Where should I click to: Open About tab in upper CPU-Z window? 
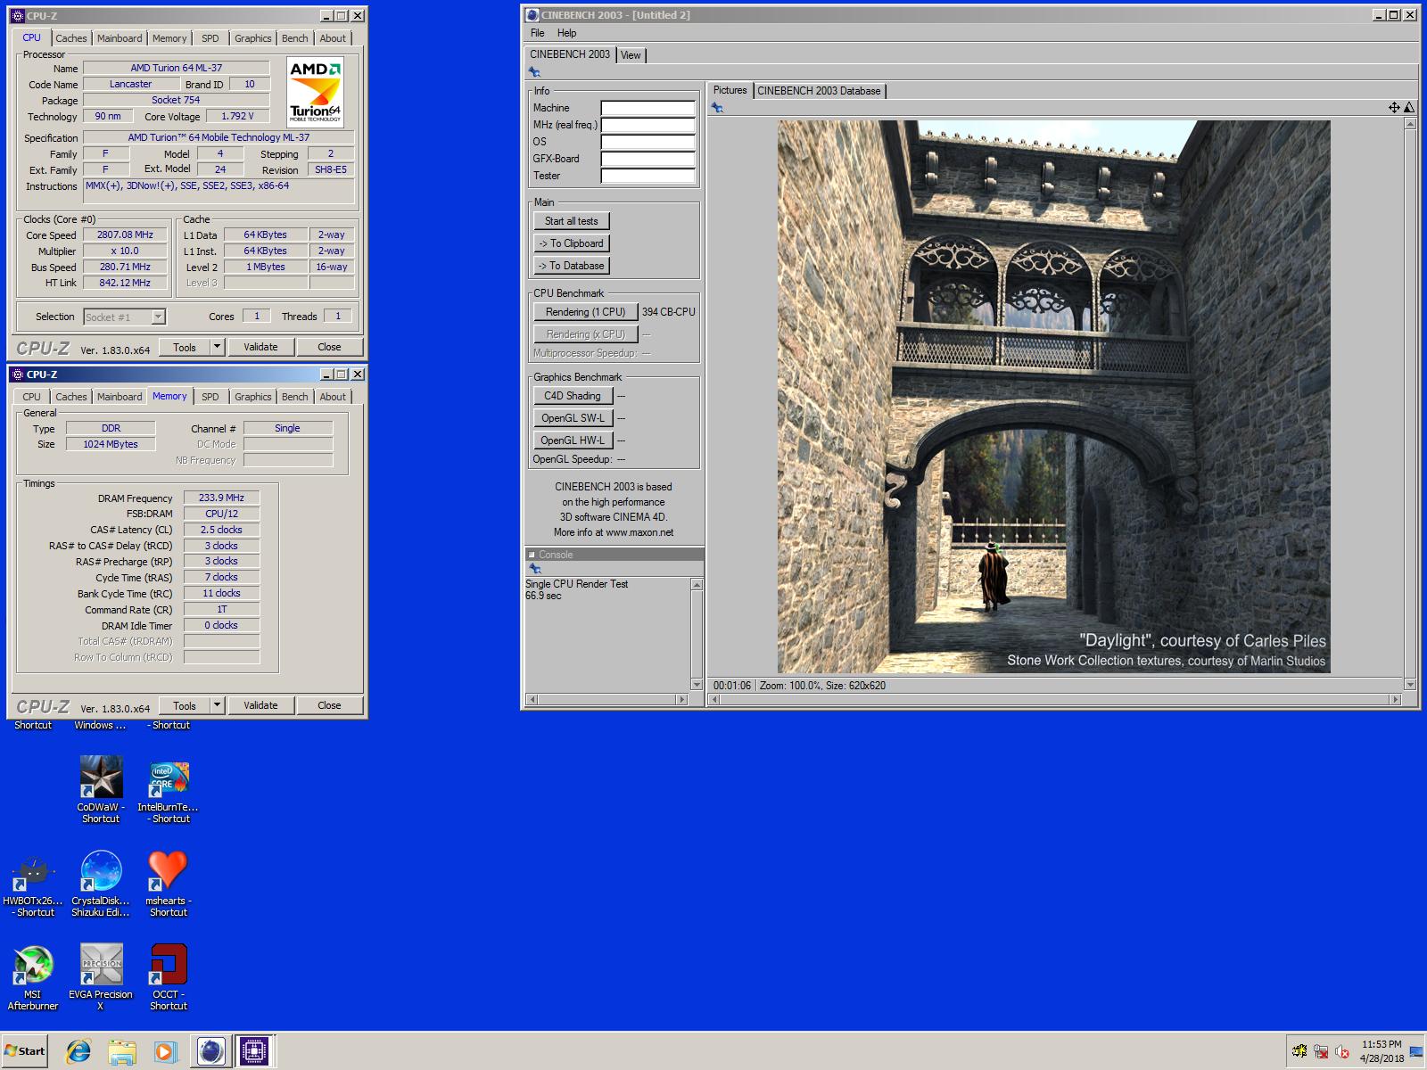point(333,38)
